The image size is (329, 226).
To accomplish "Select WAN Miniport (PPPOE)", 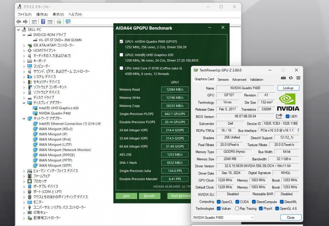I will pos(57,155).
